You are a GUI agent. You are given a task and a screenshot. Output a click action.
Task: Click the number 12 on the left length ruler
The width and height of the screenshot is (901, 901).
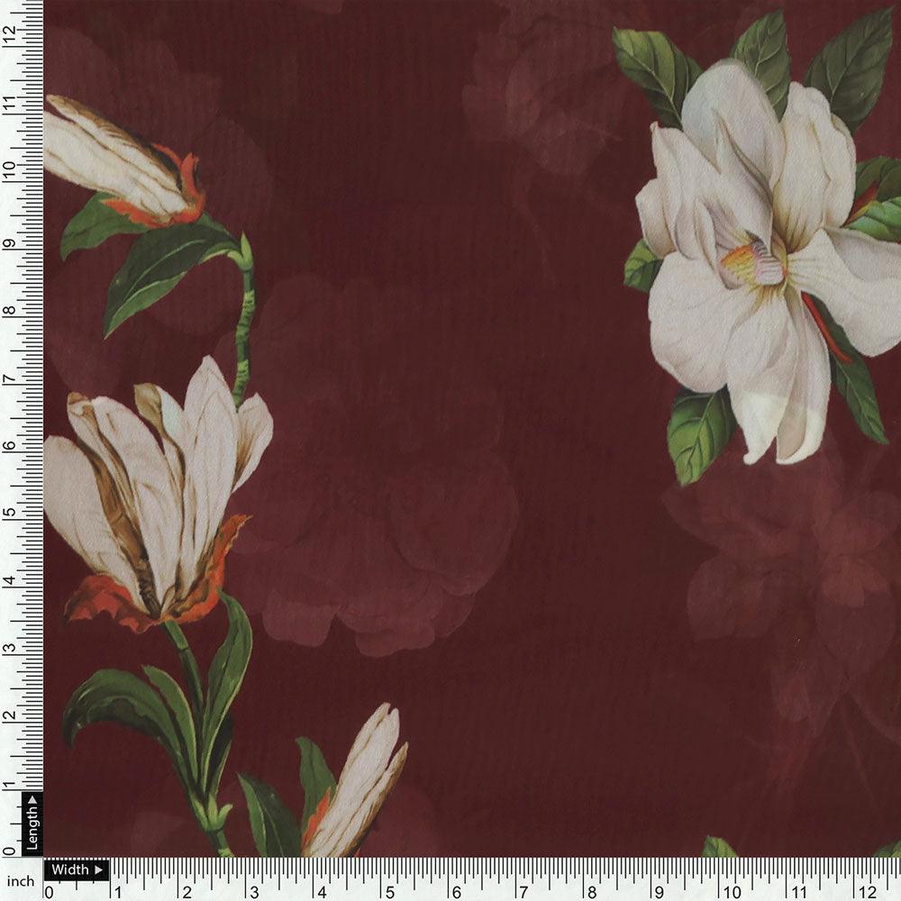click(9, 34)
